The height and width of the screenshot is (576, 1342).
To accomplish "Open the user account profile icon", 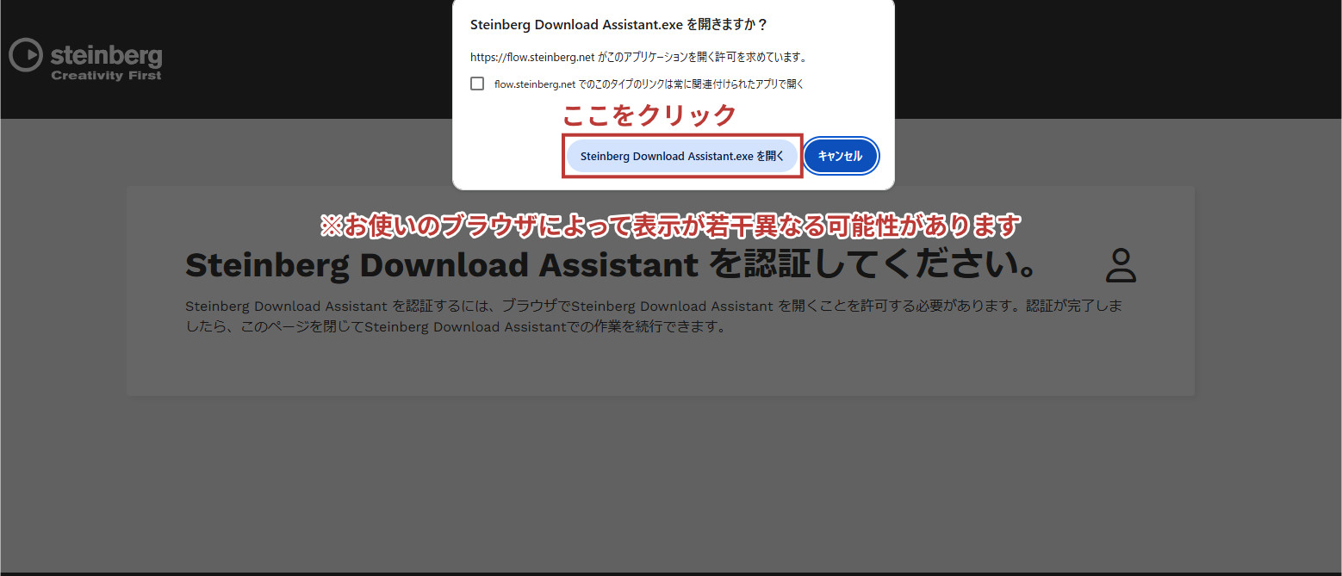I will [1121, 265].
